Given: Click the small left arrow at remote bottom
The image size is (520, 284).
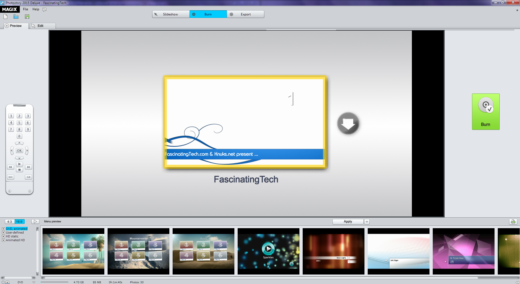Looking at the screenshot, I should 9,191.
